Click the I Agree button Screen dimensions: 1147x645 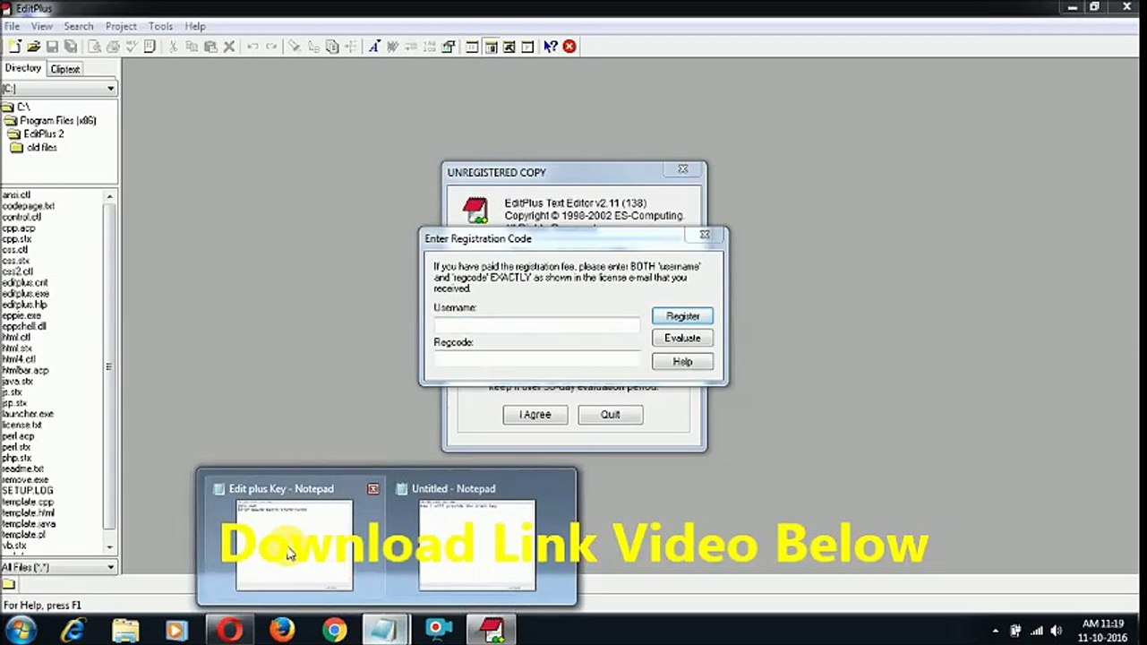pyautogui.click(x=535, y=415)
